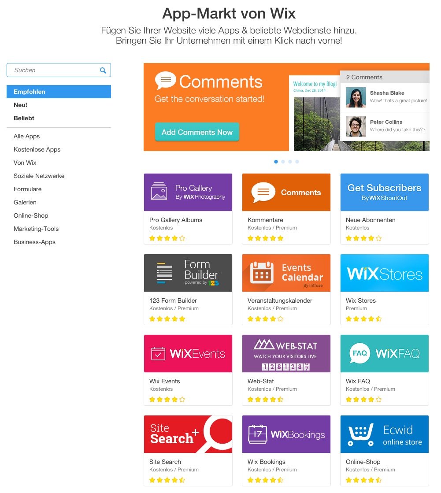
Task: Click the search magnifier icon
Action: (x=103, y=70)
